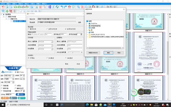Click the blue select-all grid toolbar icon

click(x=32, y=7)
